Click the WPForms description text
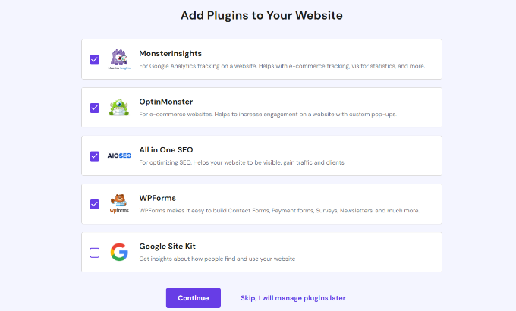 pyautogui.click(x=279, y=210)
